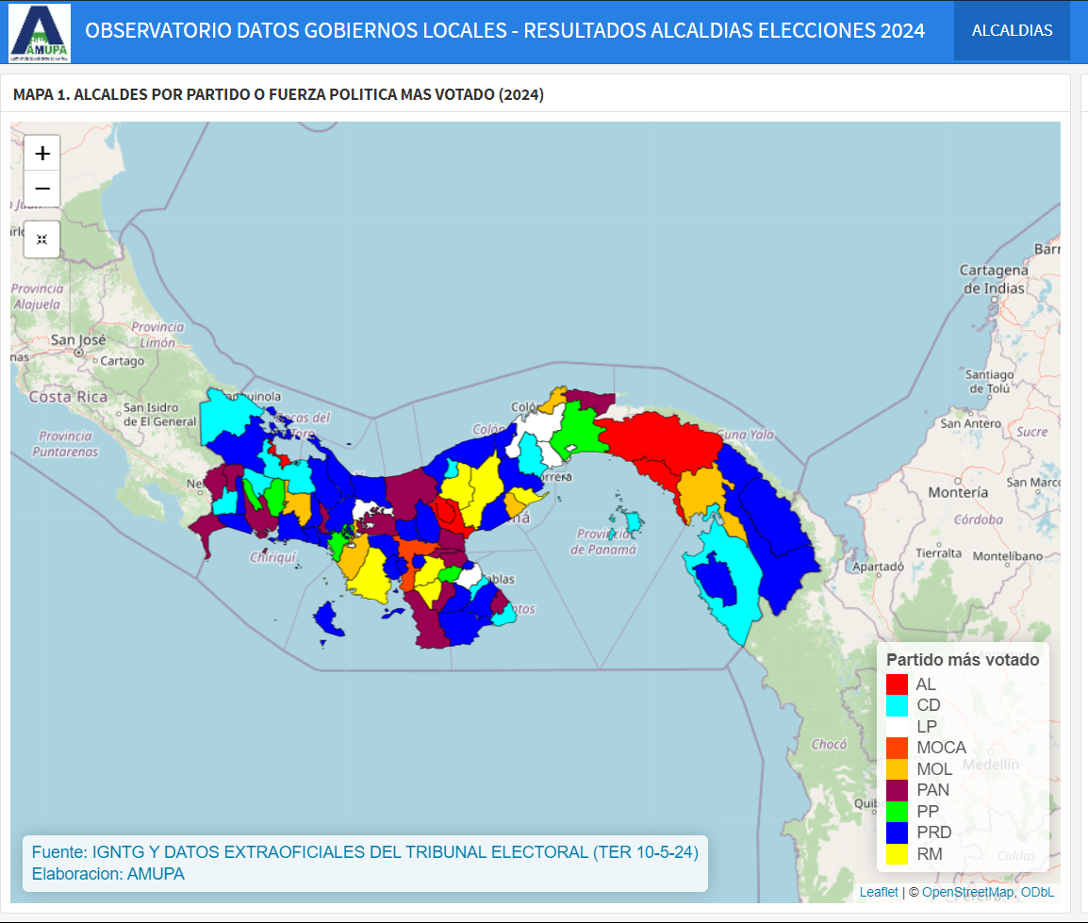Click the San José city label on map
The width and height of the screenshot is (1088, 923).
[77, 340]
